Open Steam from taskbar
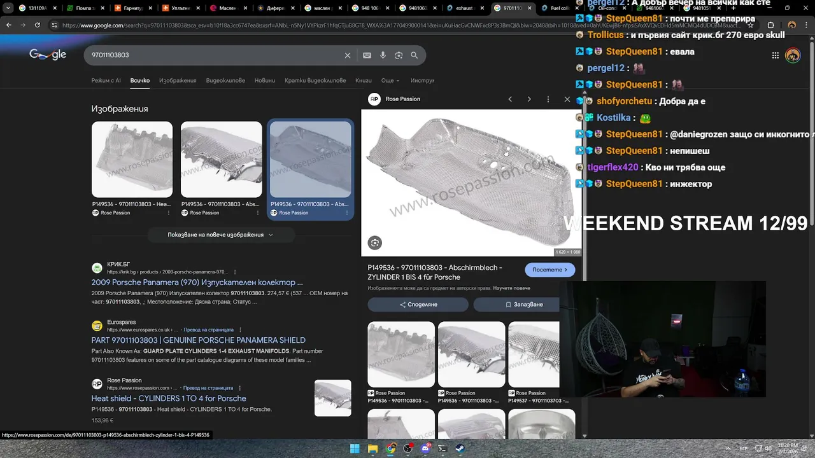Image resolution: width=815 pixels, height=458 pixels. 460,448
